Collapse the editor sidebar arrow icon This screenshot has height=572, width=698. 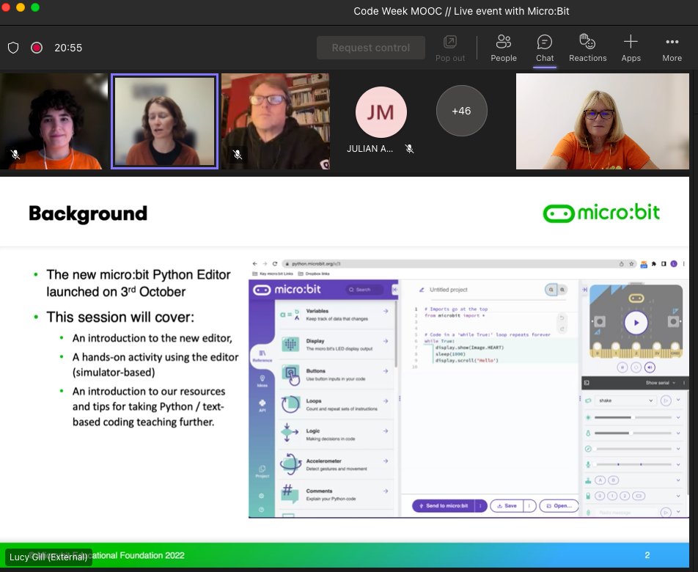(394, 290)
